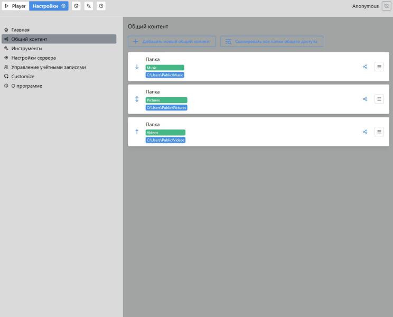Open the Pictures folder hamburger menu
The width and height of the screenshot is (393, 317).
coord(379,99)
